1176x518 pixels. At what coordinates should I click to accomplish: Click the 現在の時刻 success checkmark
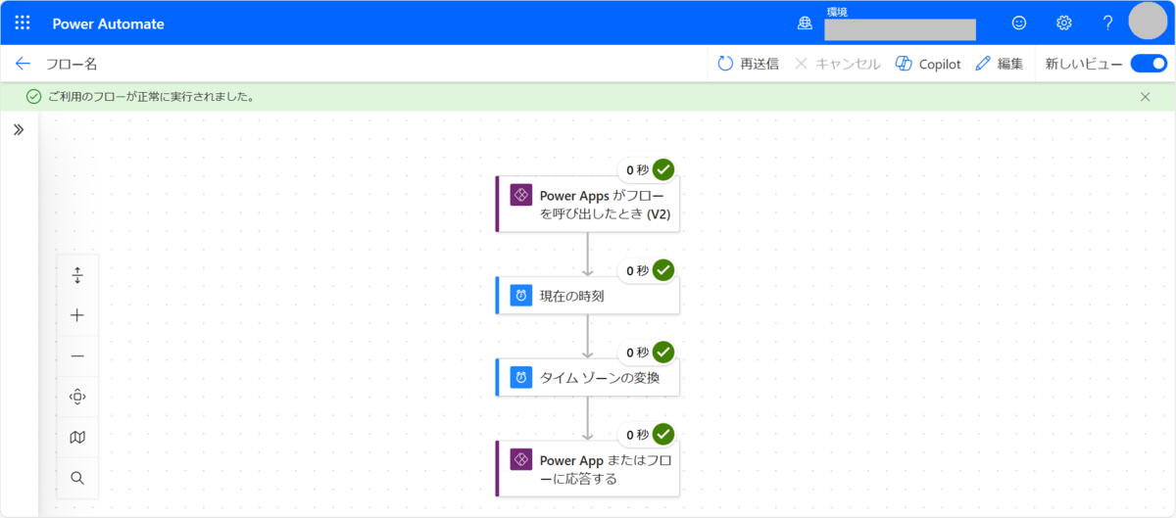click(x=663, y=270)
